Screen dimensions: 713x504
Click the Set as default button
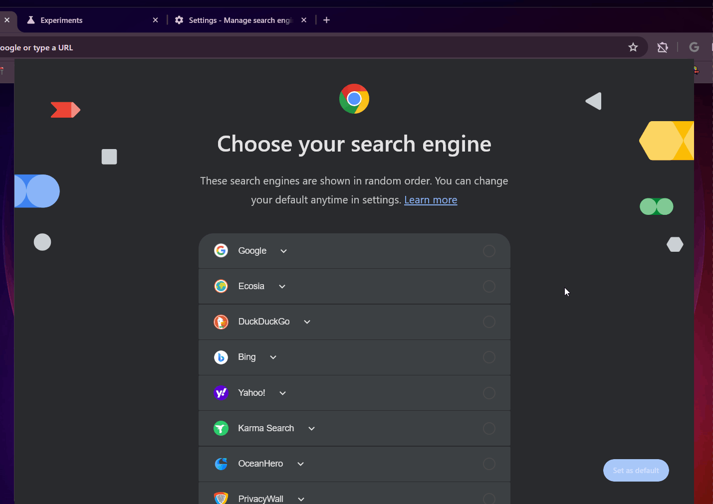(x=636, y=470)
